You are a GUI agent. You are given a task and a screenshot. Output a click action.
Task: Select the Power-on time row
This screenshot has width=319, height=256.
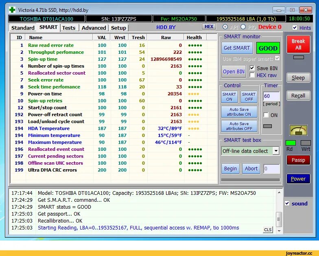pos(114,94)
